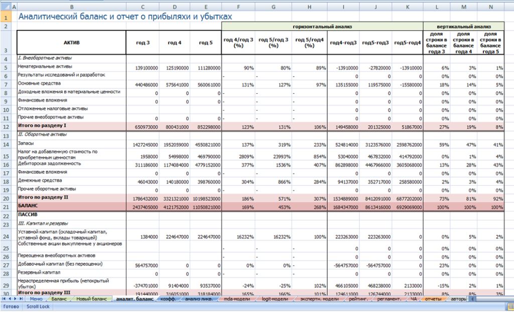Jump to last sheet using navigation arrow

pos(21,298)
